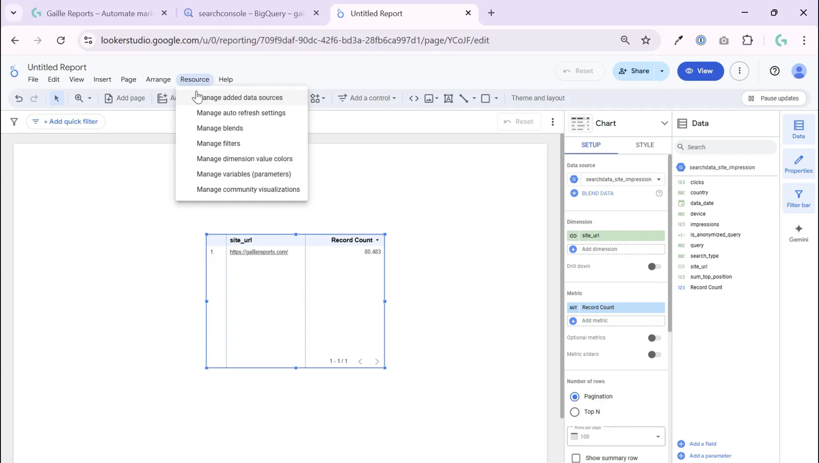This screenshot has width=819, height=463.
Task: Toggle the Optional metrics switch
Action: [x=654, y=338]
